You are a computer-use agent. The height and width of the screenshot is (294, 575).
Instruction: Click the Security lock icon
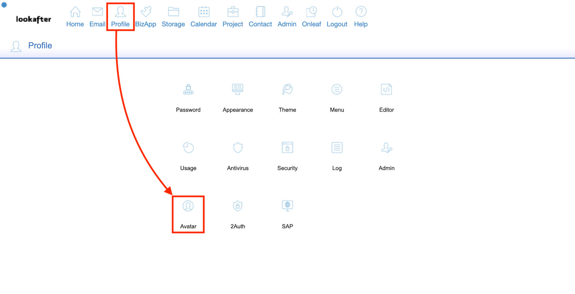pos(287,148)
